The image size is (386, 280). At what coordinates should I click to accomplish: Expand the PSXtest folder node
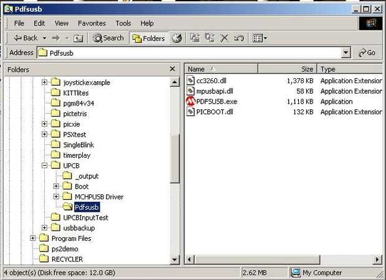click(x=44, y=134)
